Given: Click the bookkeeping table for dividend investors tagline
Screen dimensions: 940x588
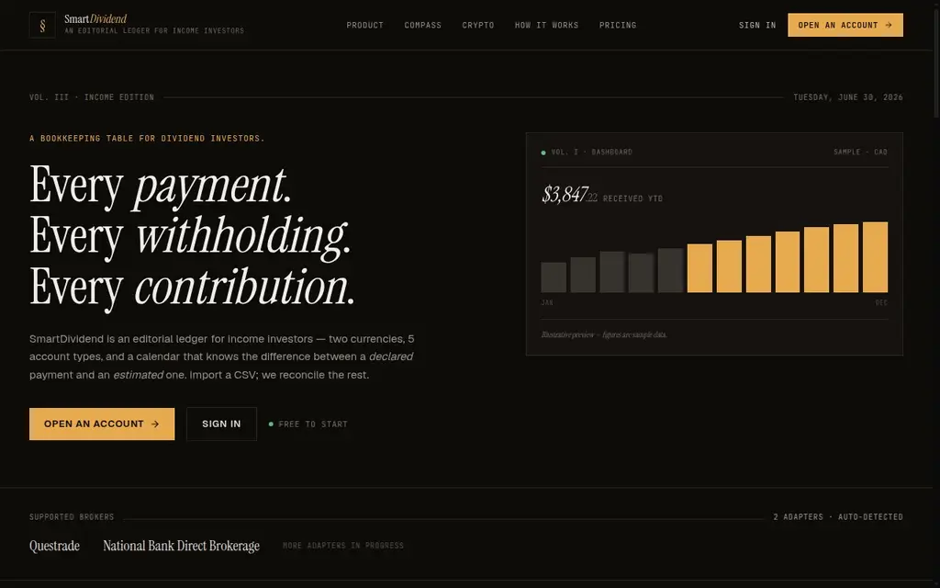Looking at the screenshot, I should (x=147, y=138).
